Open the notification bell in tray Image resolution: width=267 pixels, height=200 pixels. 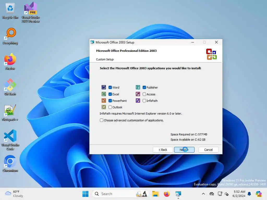249,194
